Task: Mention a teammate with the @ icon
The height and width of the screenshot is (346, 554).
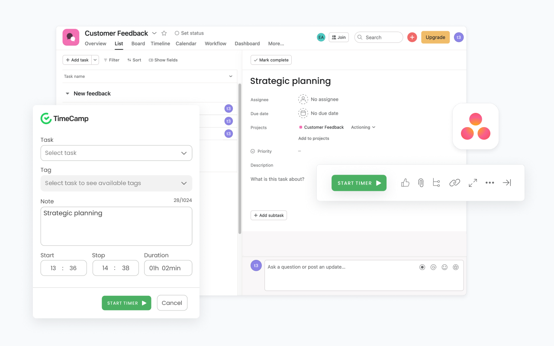Action: coord(433,267)
